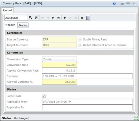Viewport: 139px width, 121px height.
Task: Click the 'Latest Rate' label
Action: point(14,96)
